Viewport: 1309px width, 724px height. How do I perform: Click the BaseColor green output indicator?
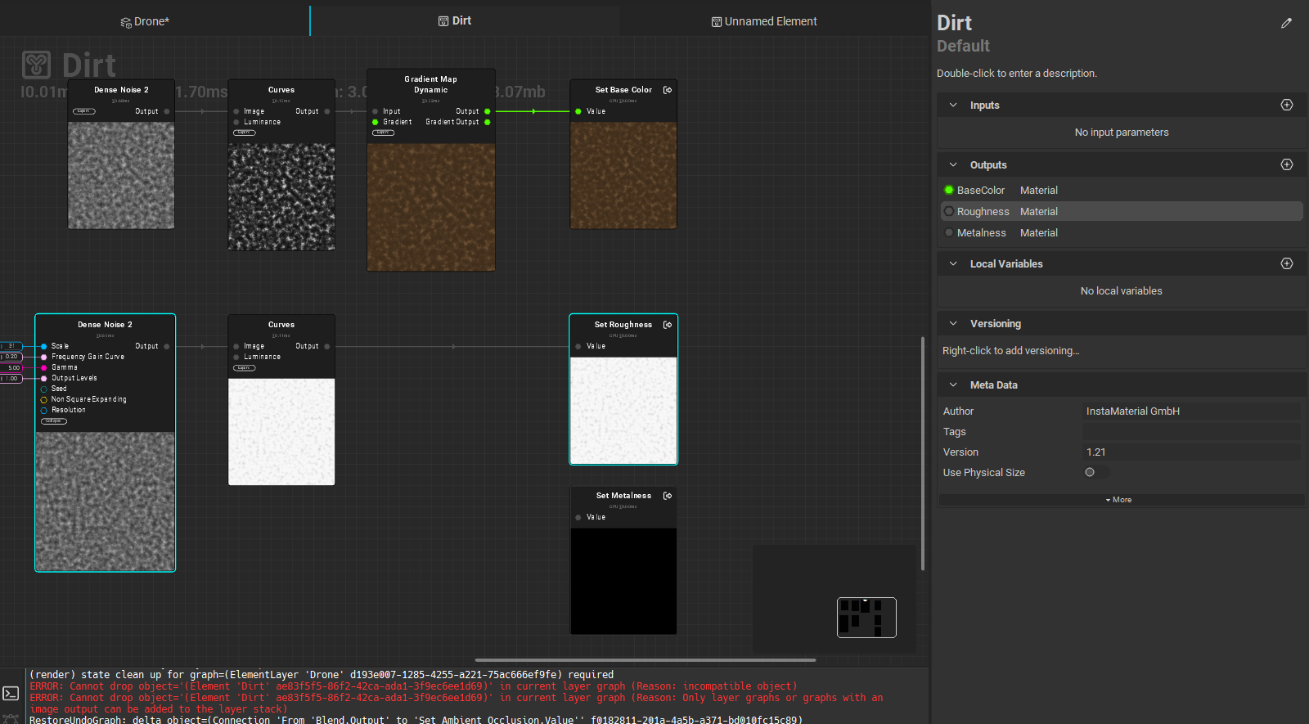(949, 190)
